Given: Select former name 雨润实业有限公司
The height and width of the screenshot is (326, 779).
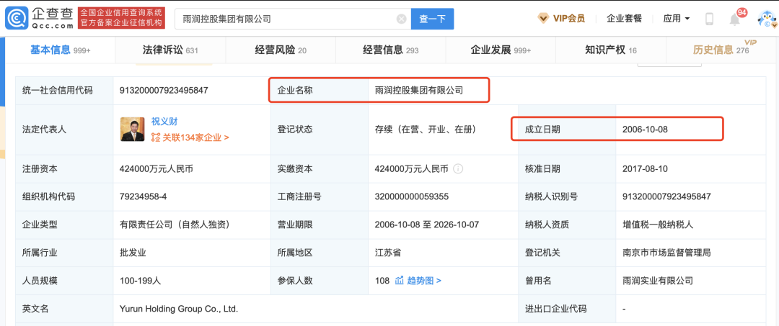Looking at the screenshot, I should coord(657,281).
